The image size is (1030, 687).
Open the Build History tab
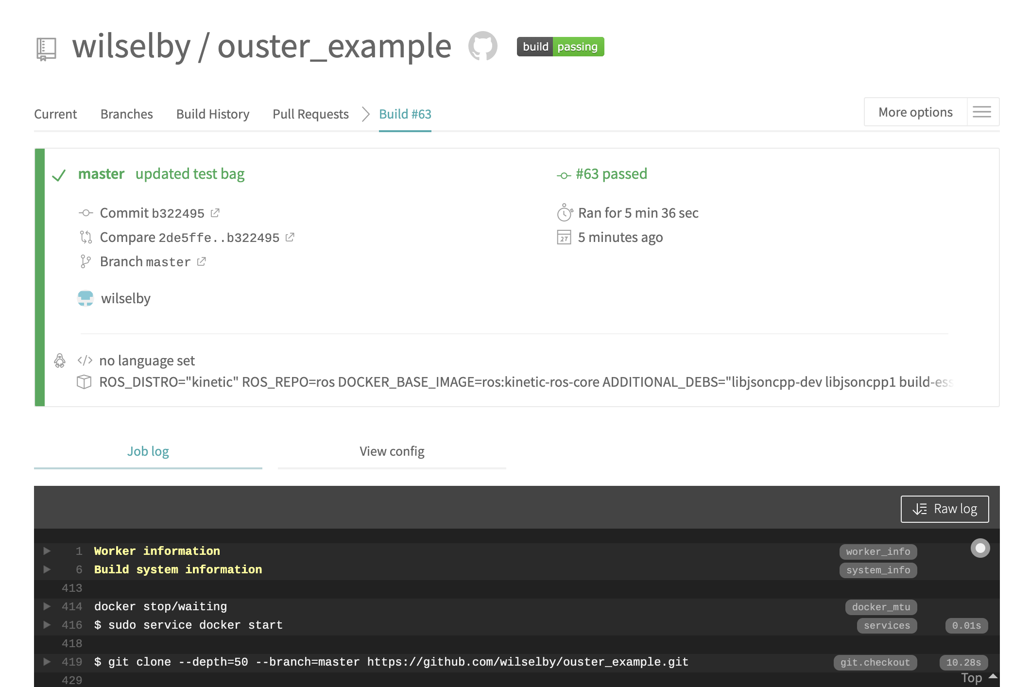coord(213,114)
